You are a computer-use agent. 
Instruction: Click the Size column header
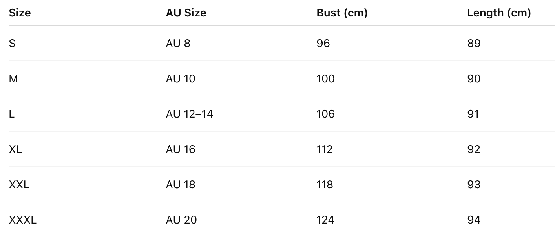20,13
